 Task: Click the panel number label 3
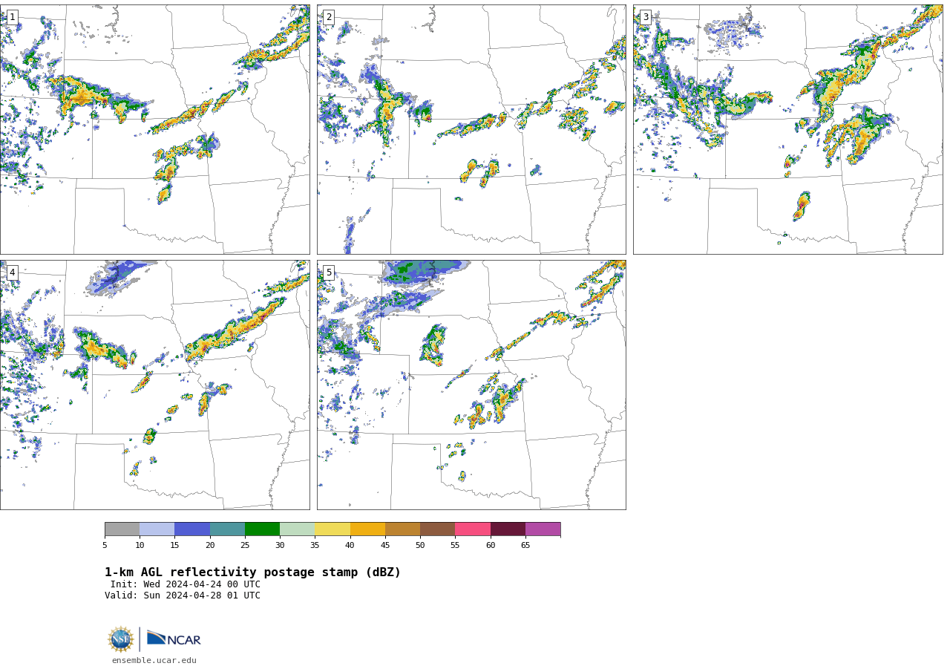645,17
